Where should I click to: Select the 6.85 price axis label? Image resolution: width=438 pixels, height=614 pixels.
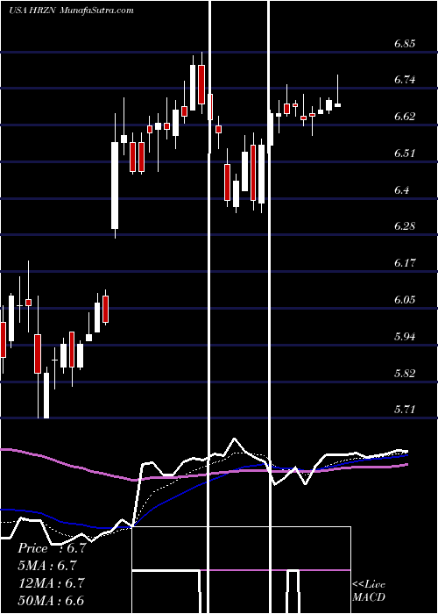point(405,44)
